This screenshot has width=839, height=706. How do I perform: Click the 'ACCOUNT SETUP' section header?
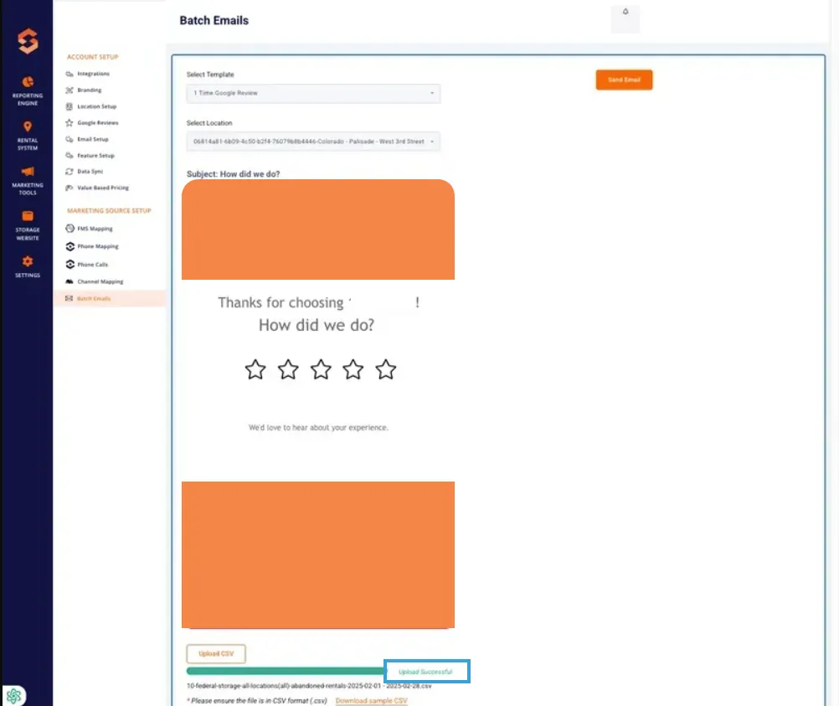pyautogui.click(x=93, y=57)
